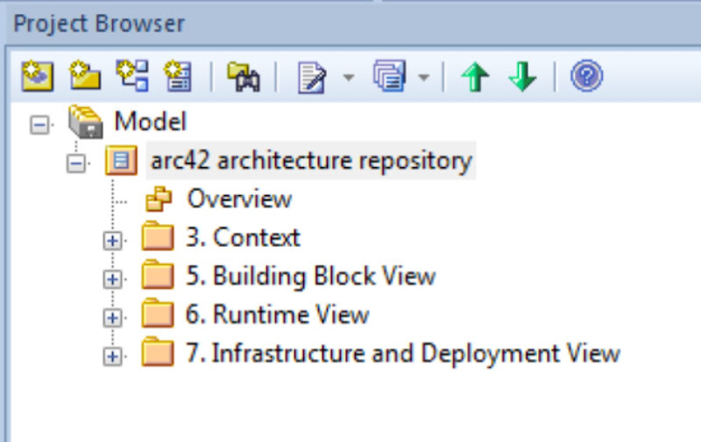Expand the 3. Context package

click(112, 240)
